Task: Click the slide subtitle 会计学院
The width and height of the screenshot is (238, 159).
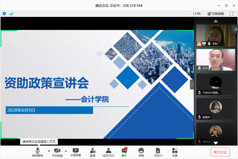Action: [95, 100]
